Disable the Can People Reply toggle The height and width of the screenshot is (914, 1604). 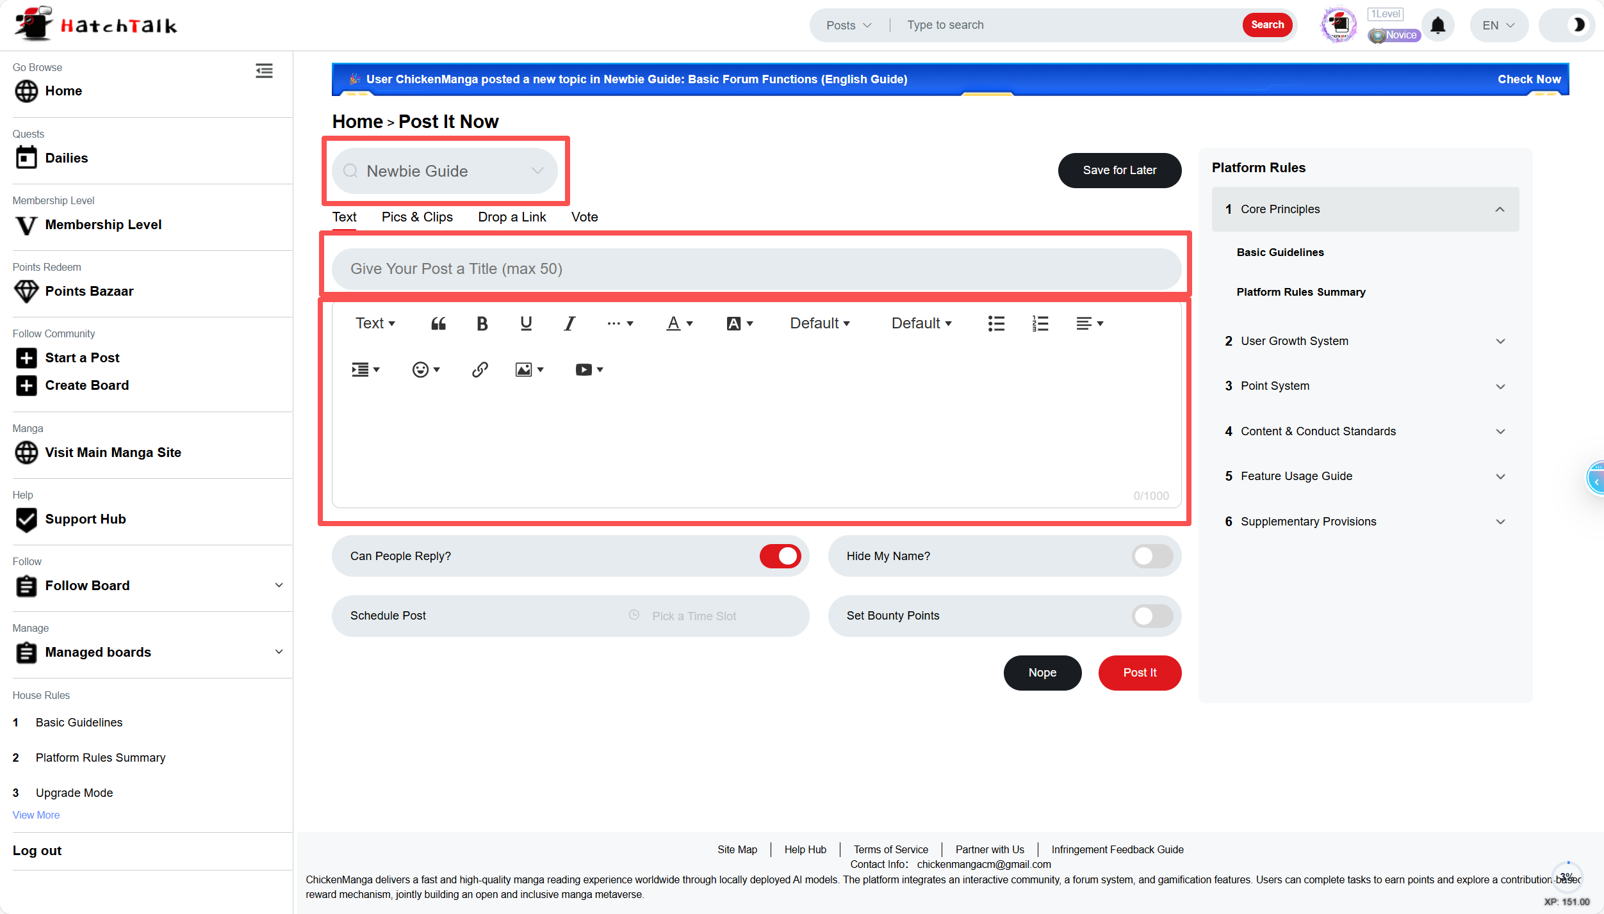pos(780,556)
